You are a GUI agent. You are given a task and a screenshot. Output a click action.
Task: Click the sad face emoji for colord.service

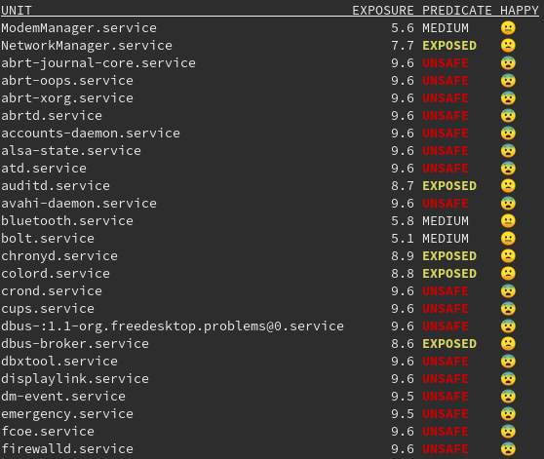508,274
